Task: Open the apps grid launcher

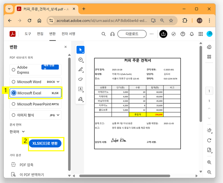Action: point(200,34)
